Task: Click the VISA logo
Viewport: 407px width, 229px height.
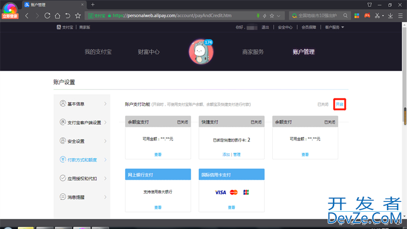Action: pos(221,192)
